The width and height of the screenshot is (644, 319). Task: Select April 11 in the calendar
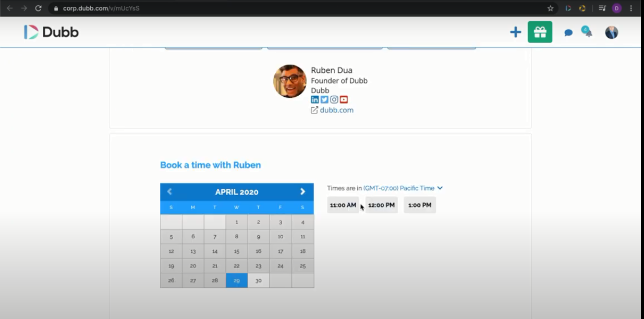[x=302, y=237]
